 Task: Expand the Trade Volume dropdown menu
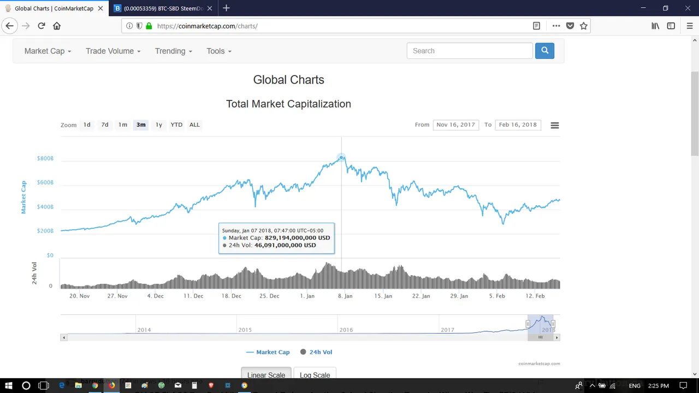(x=113, y=51)
